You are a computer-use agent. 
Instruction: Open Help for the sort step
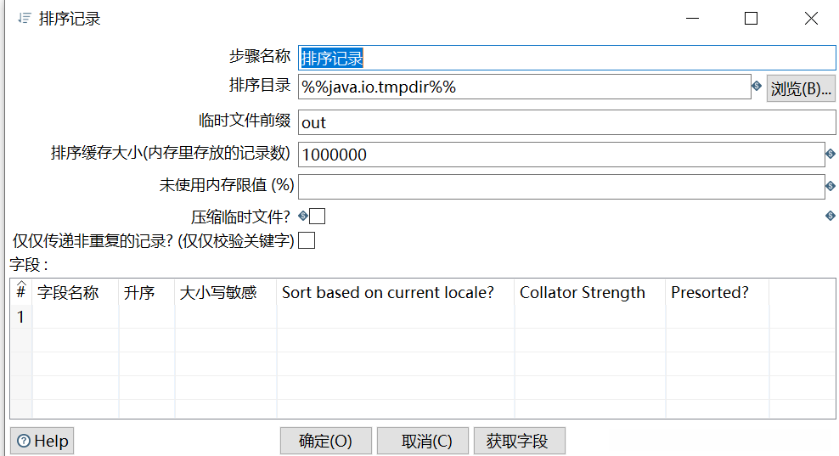pos(42,442)
